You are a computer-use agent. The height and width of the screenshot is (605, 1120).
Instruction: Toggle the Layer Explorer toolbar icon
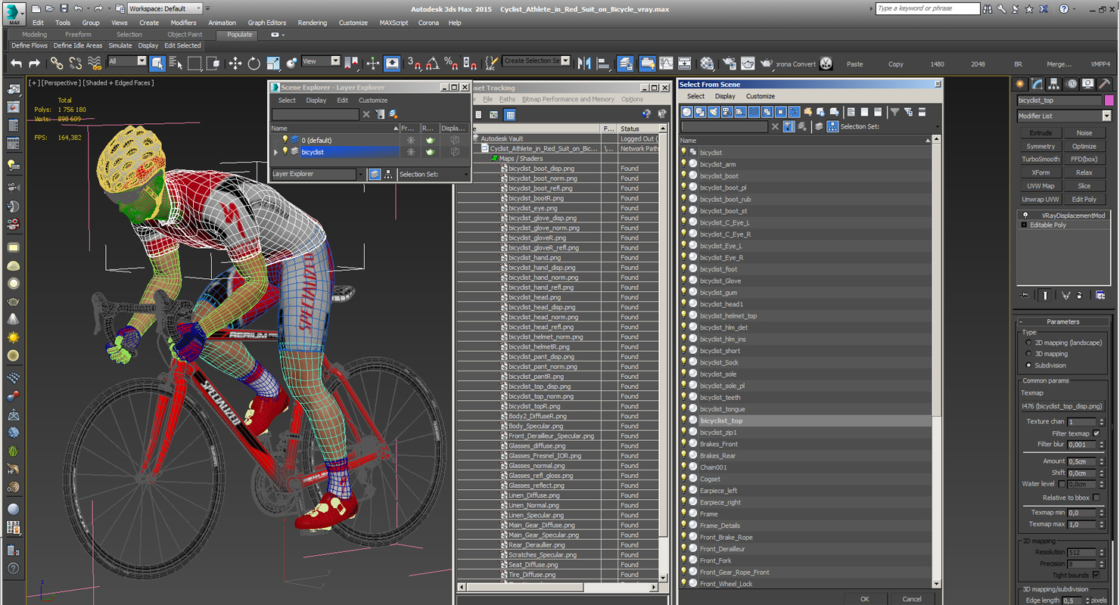tap(625, 64)
